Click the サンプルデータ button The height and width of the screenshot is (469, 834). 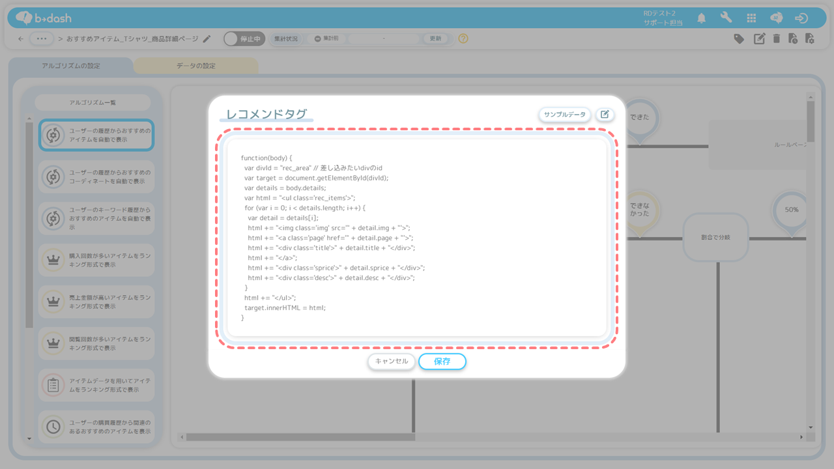(x=565, y=115)
